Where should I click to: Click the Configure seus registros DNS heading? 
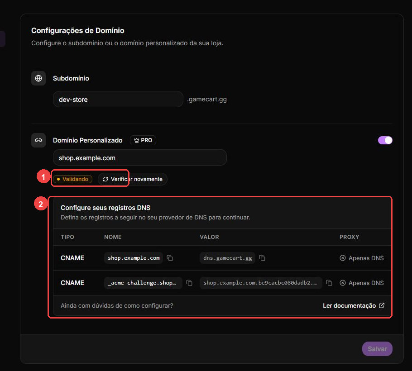coord(105,208)
